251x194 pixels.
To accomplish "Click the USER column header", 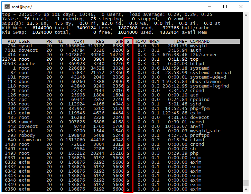I will 25,41.
